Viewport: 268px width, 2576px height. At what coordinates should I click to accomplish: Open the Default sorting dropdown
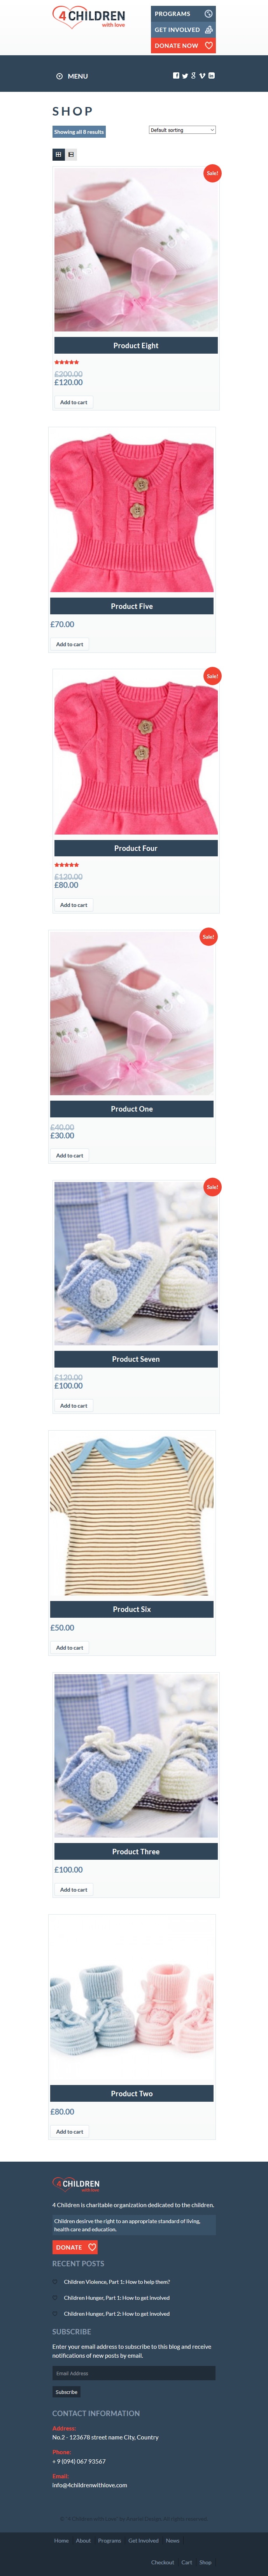coord(182,130)
